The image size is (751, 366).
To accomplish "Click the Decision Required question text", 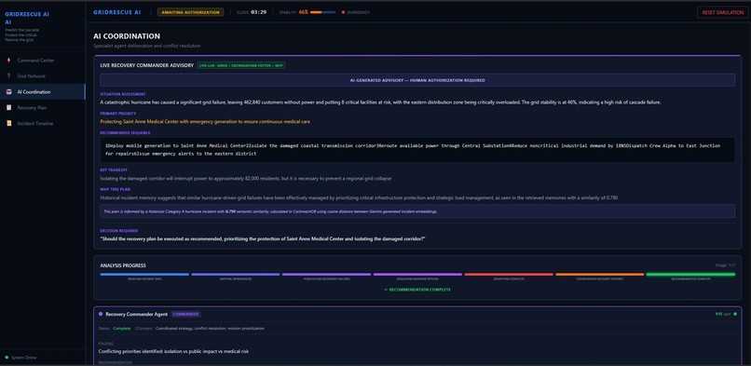I will pos(263,238).
